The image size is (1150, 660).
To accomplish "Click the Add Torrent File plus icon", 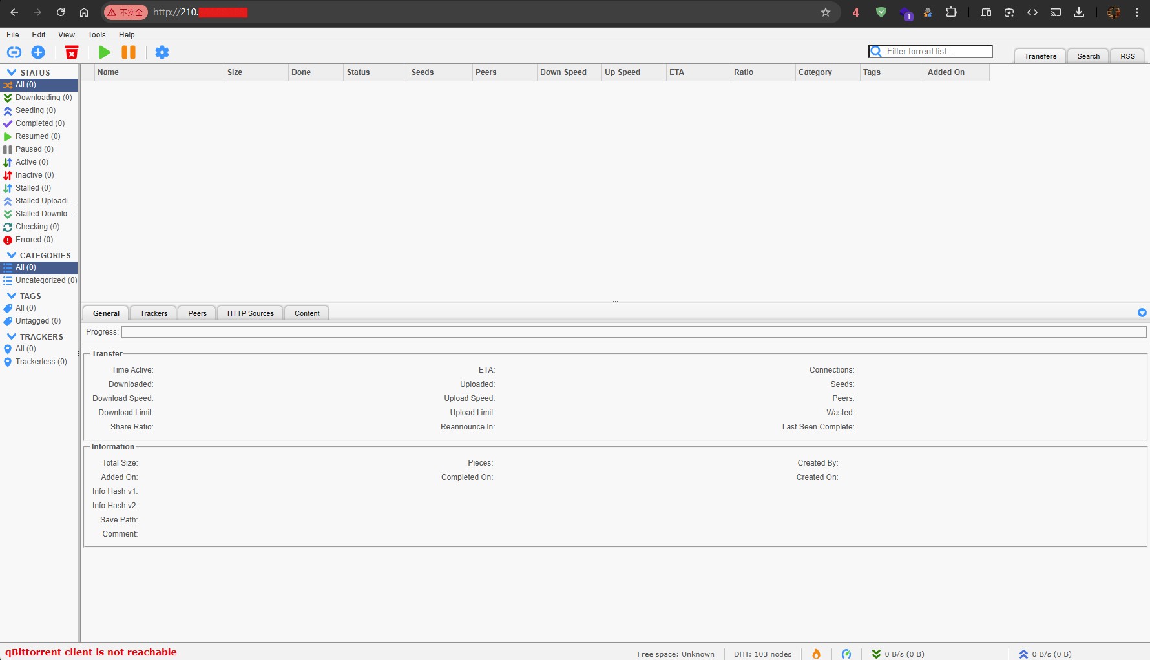I will click(38, 52).
